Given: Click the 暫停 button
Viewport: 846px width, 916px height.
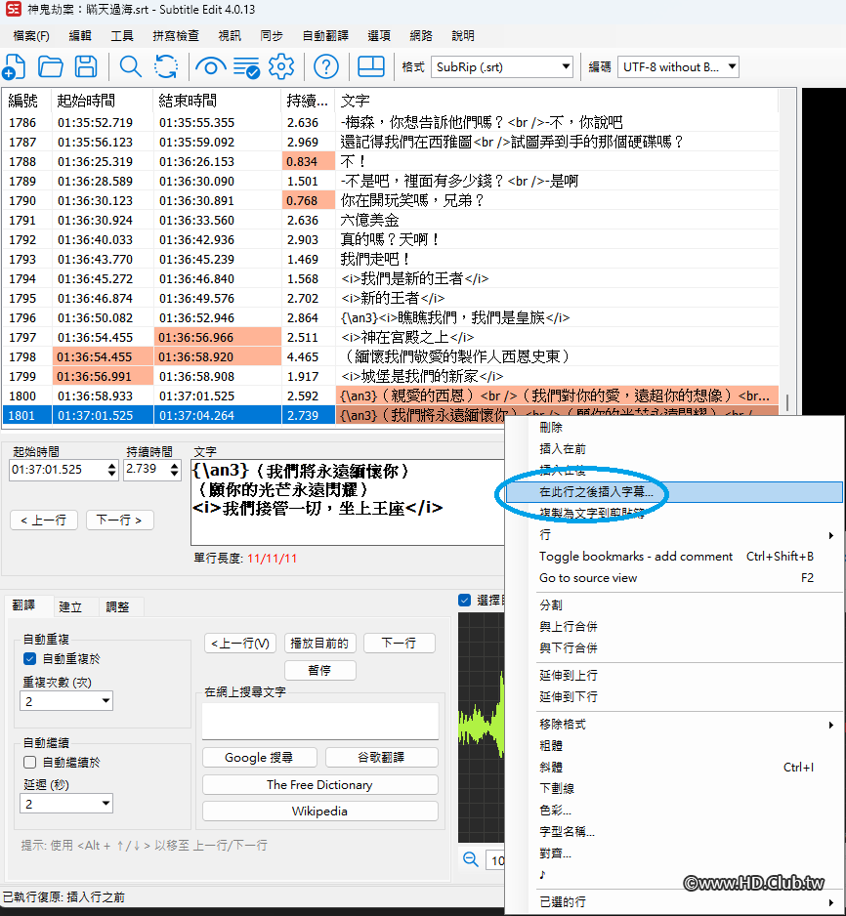Looking at the screenshot, I should (x=319, y=671).
